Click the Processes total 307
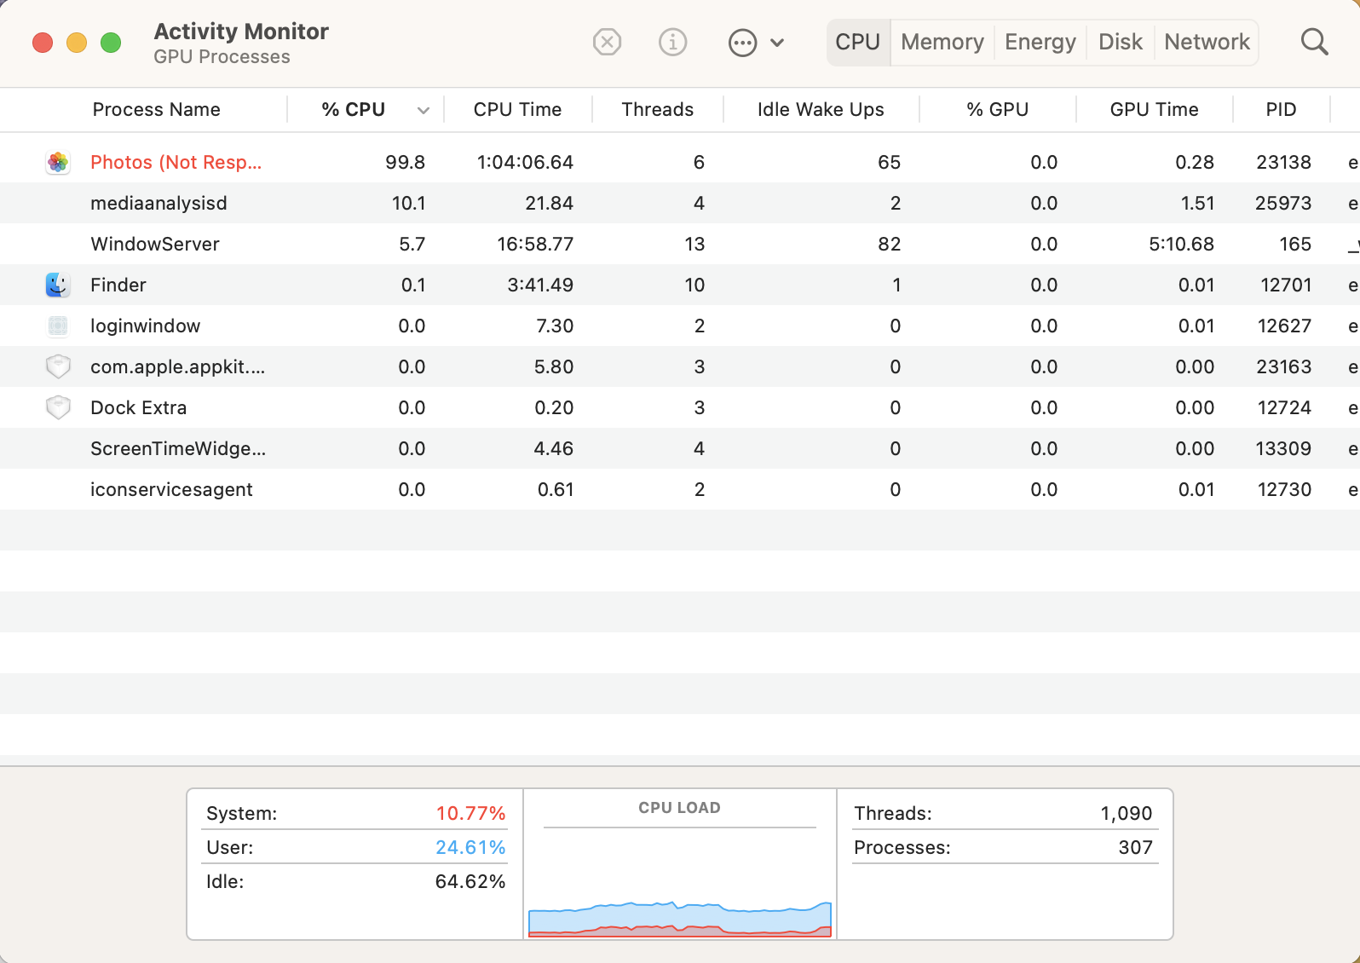The image size is (1360, 963). coord(1135,847)
